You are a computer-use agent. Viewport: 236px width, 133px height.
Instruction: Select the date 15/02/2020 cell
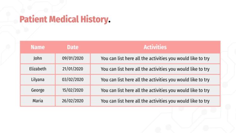tap(73, 90)
